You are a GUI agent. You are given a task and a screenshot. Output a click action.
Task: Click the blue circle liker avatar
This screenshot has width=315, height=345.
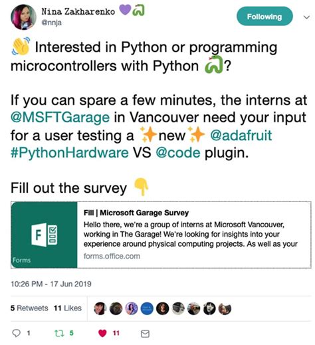[x=147, y=308]
